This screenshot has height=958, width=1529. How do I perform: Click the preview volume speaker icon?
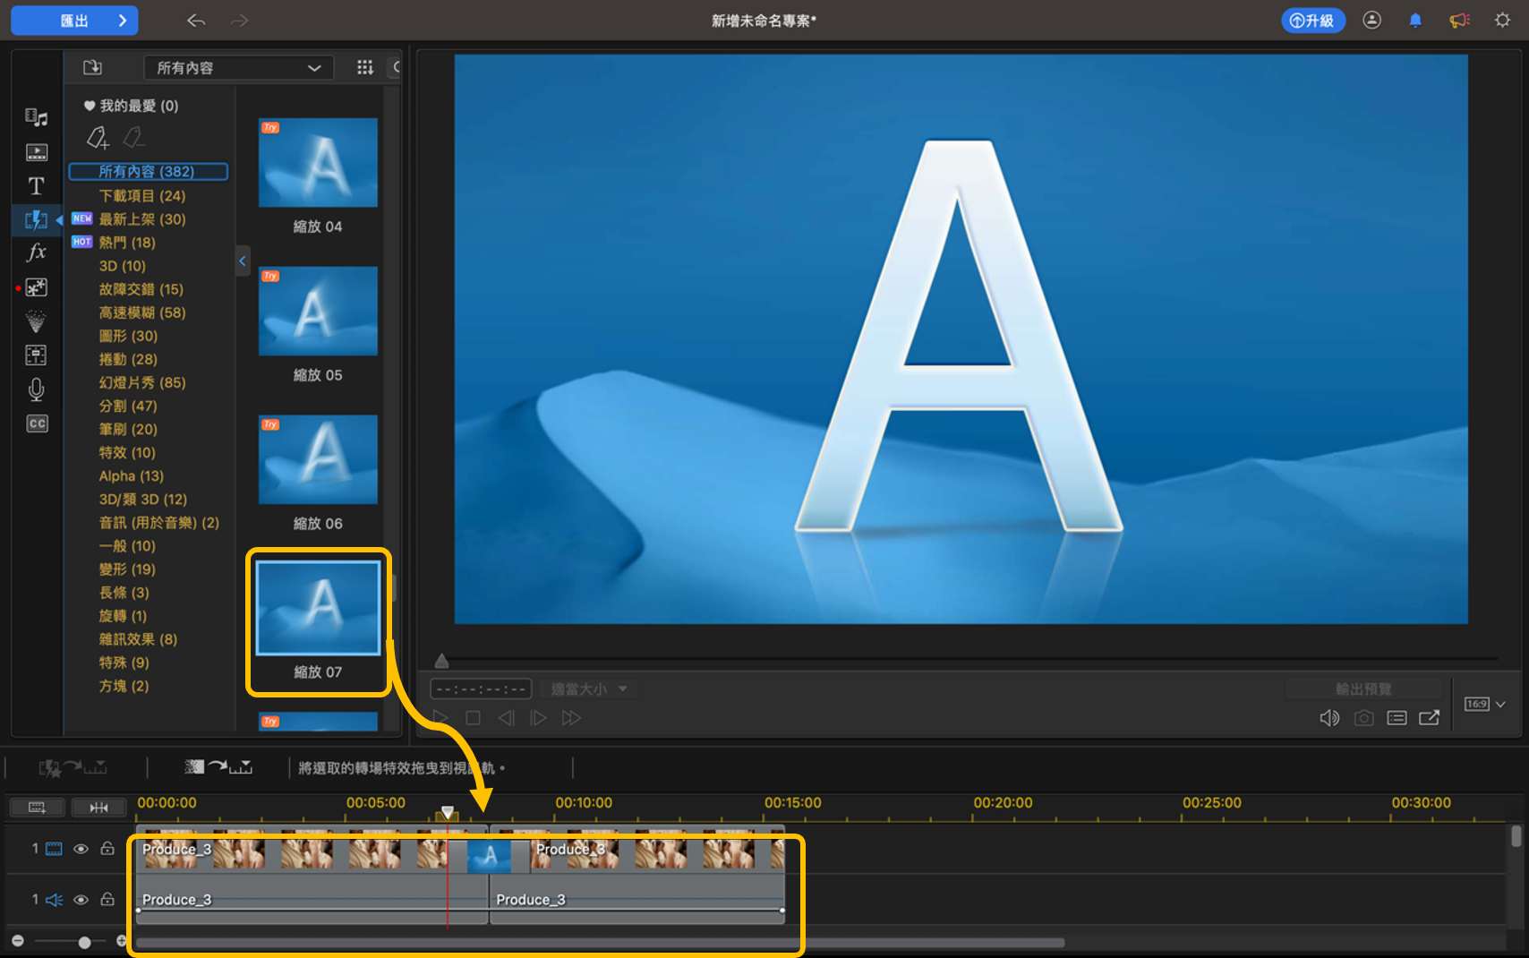[1329, 718]
